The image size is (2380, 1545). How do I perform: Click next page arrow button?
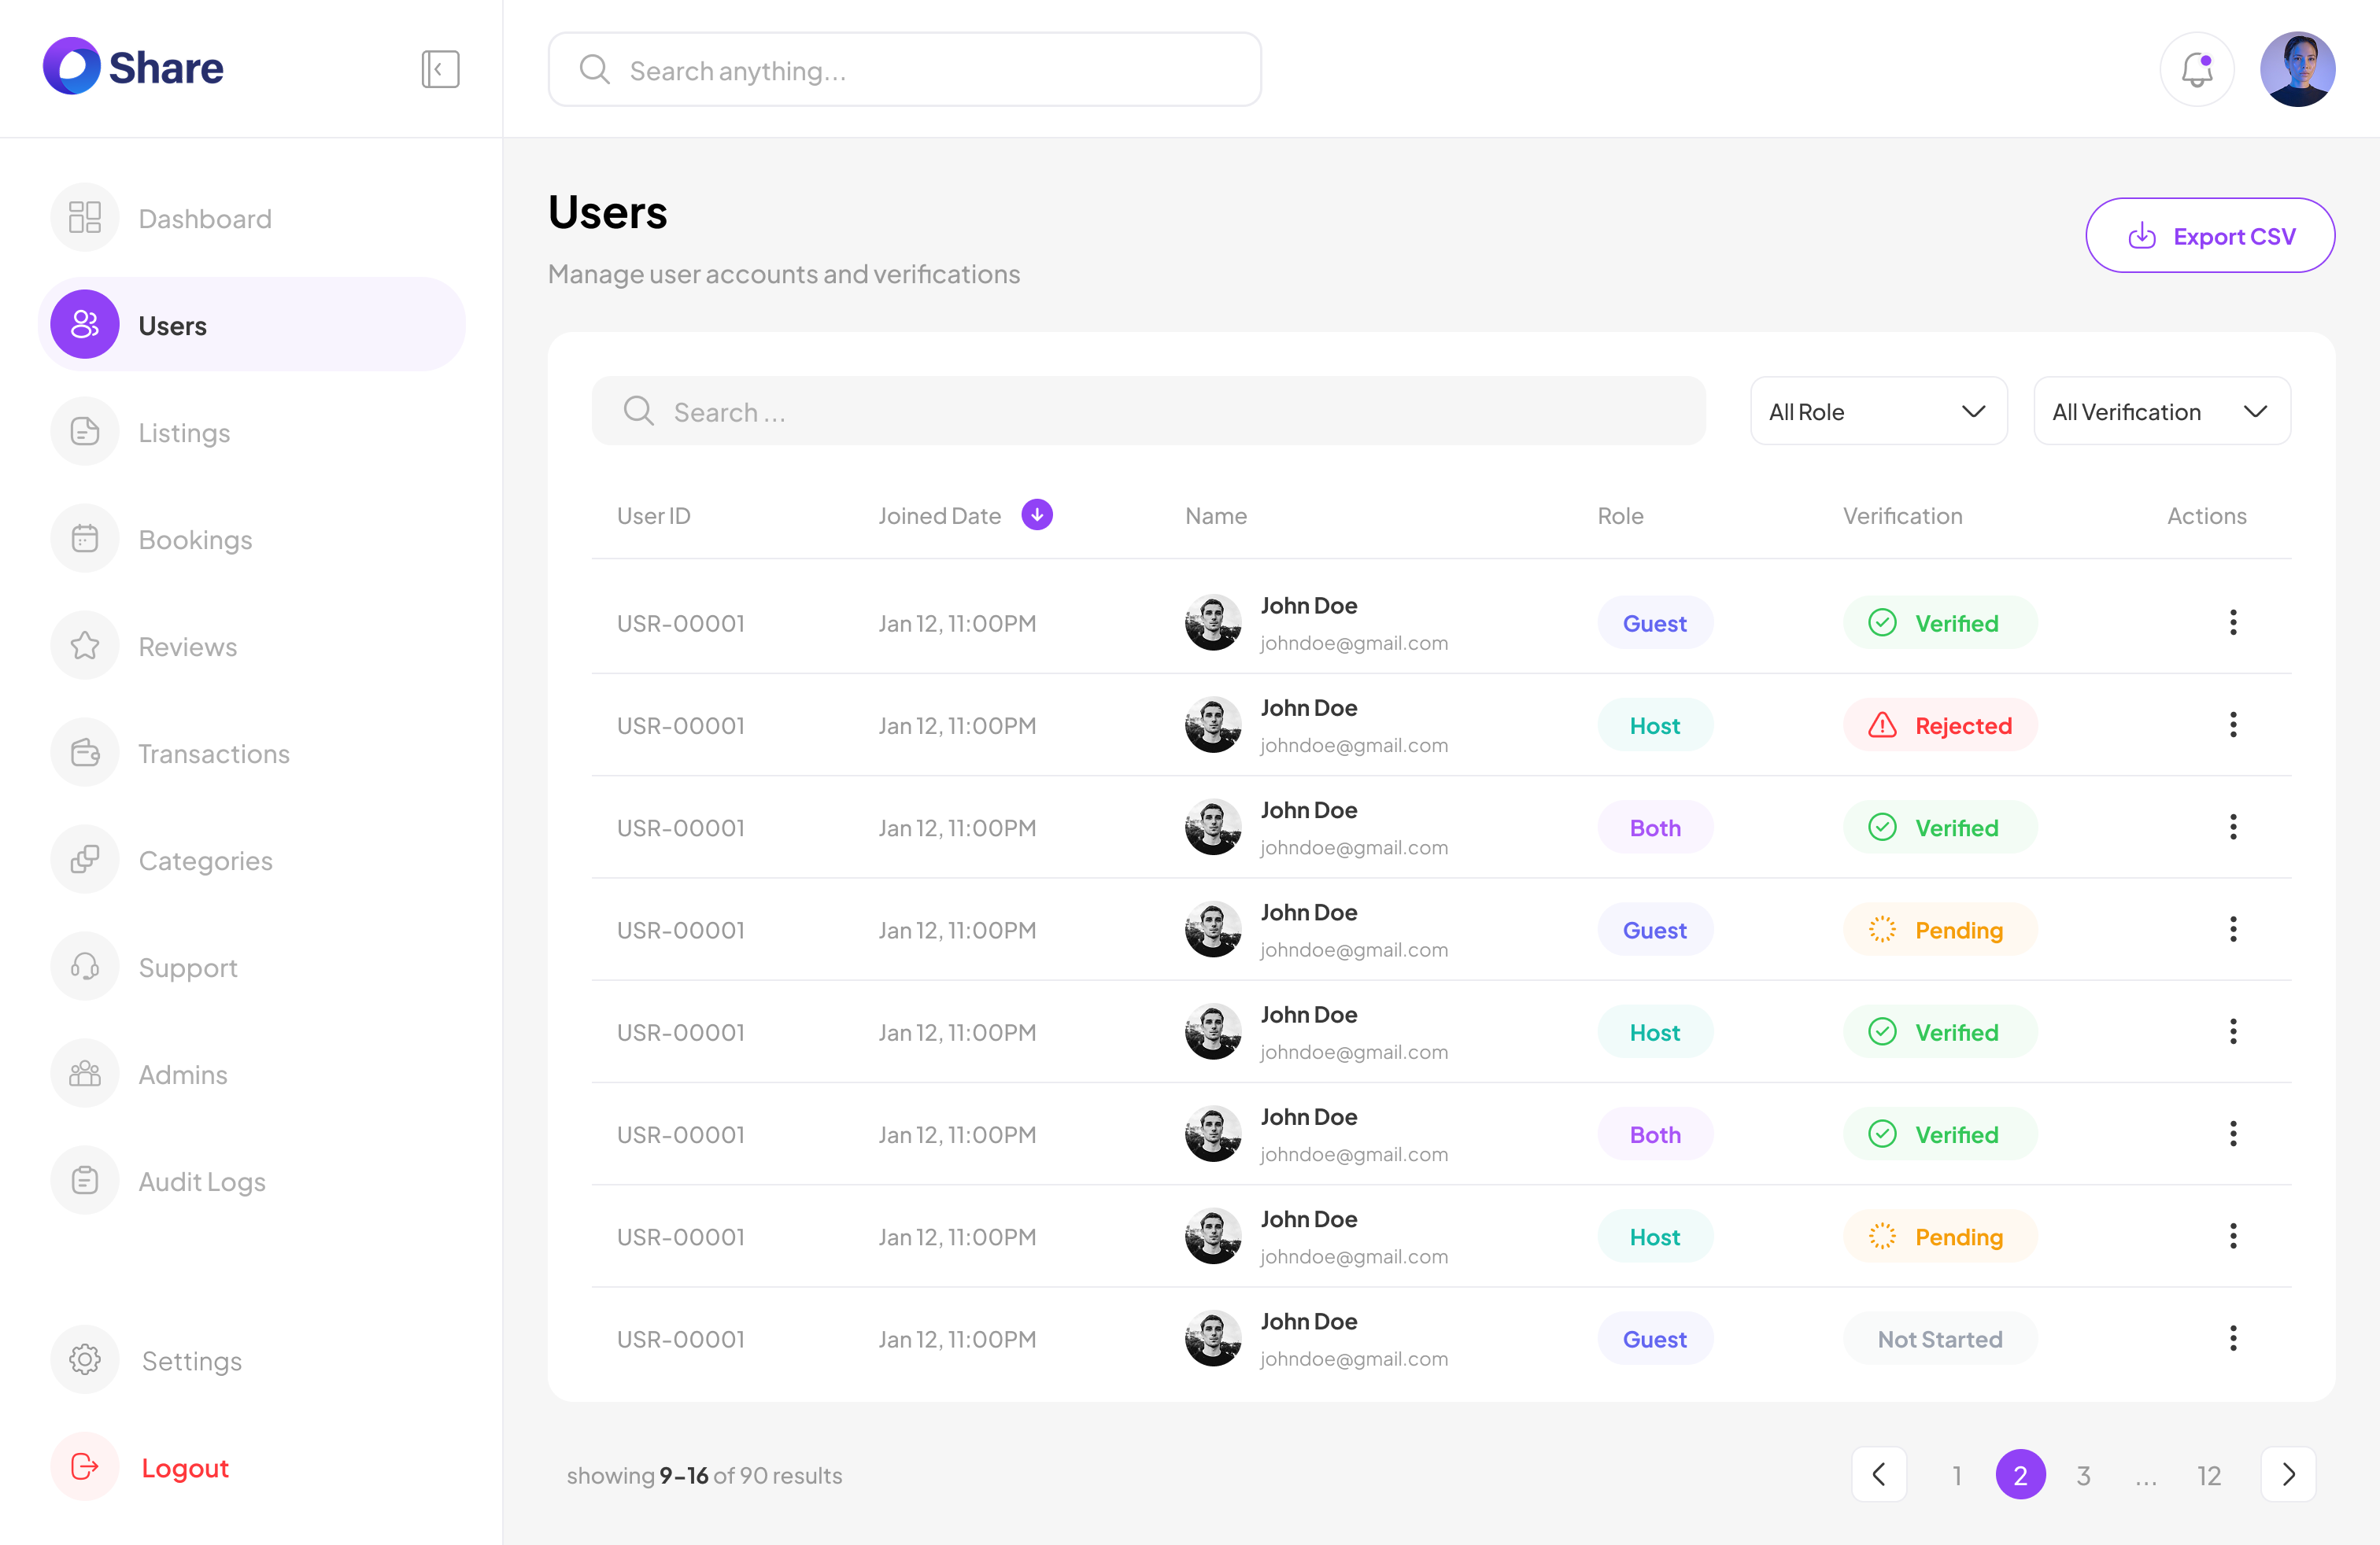(x=2287, y=1474)
